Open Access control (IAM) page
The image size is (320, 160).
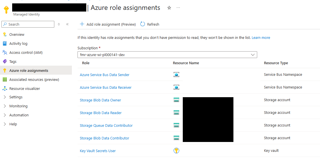(x=26, y=52)
